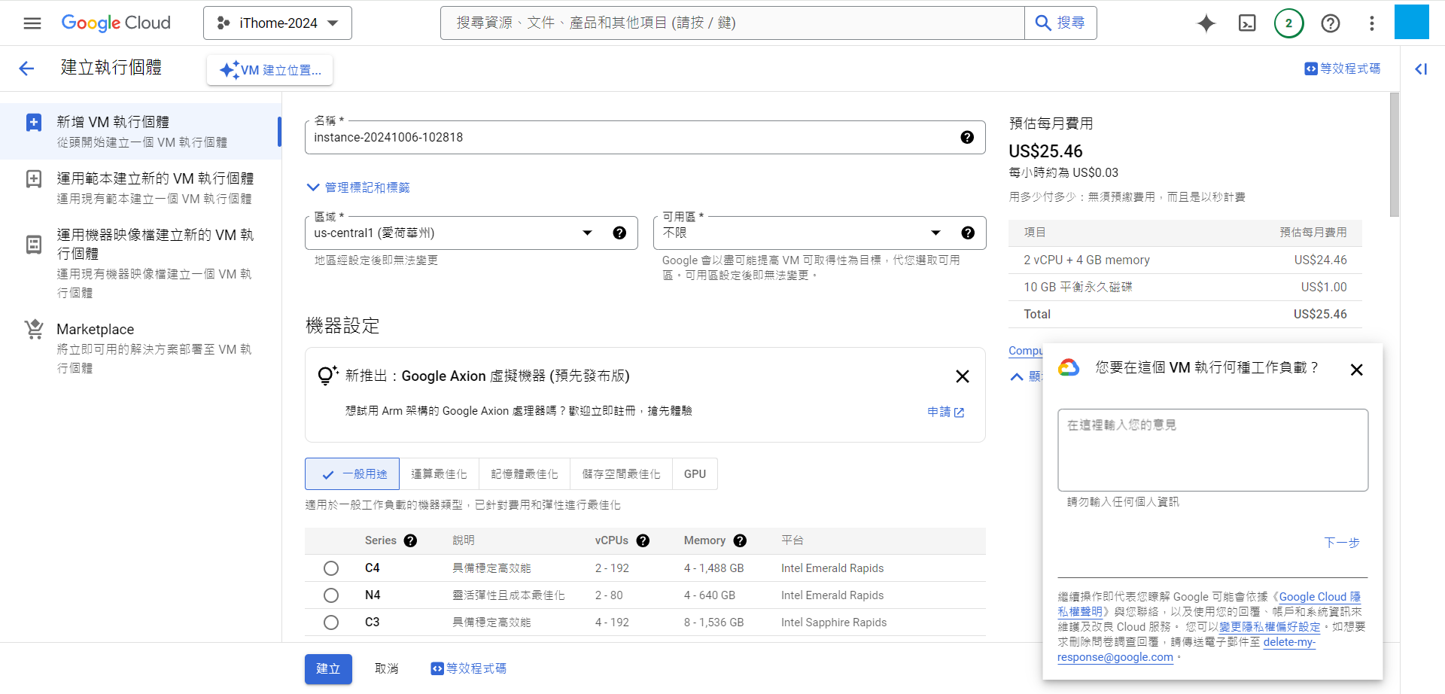Focus the top resource search box
The width and height of the screenshot is (1445, 694).
732,23
